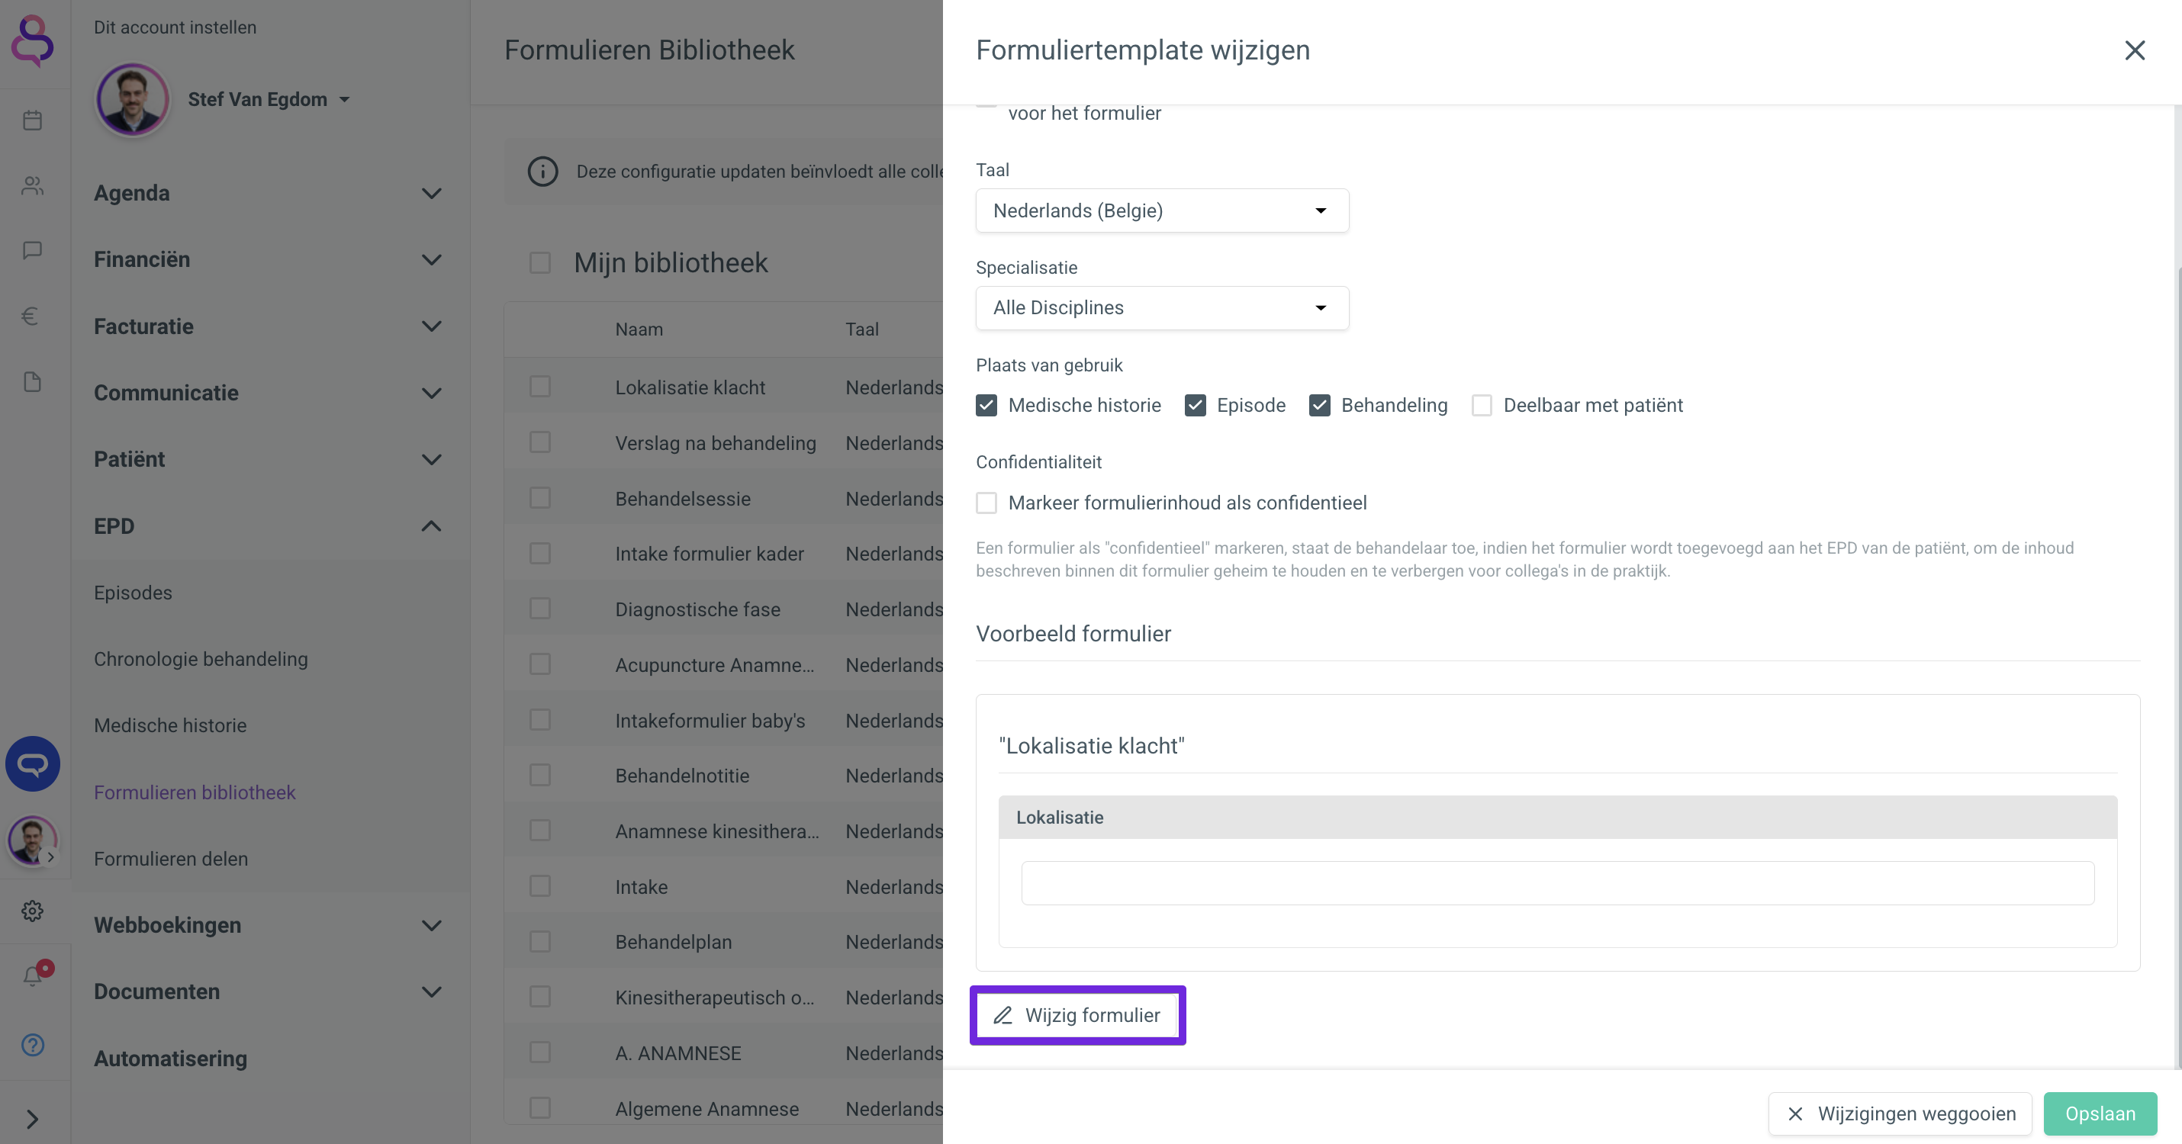Click the side panel vertical scrollbar
2182x1144 pixels.
[x=2177, y=669]
